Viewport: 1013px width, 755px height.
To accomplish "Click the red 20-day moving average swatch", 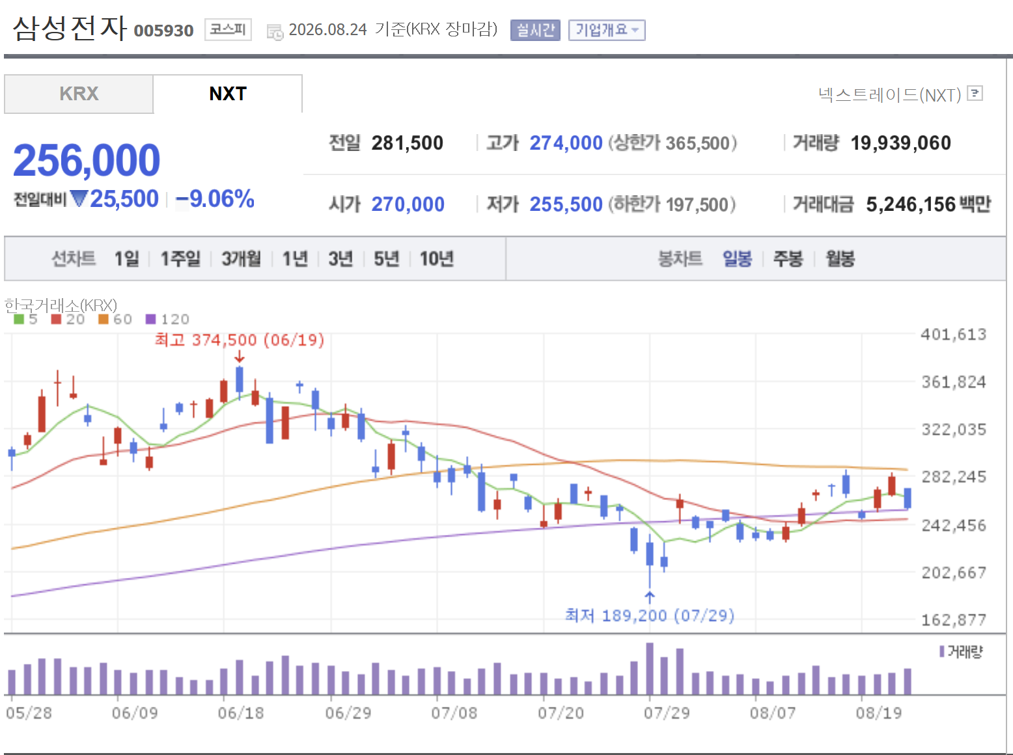I will (x=56, y=319).
